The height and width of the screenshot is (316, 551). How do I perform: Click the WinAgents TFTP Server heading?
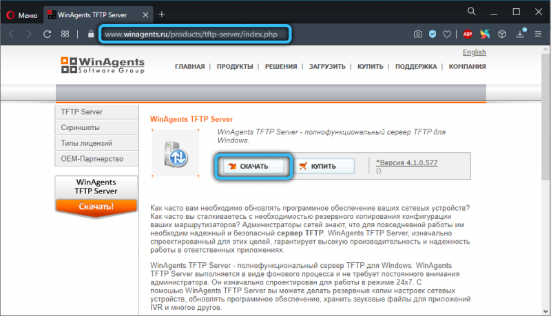(191, 119)
